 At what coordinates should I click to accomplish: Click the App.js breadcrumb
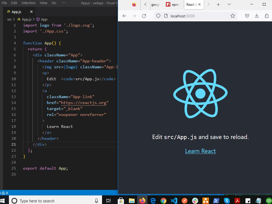pos(24,20)
